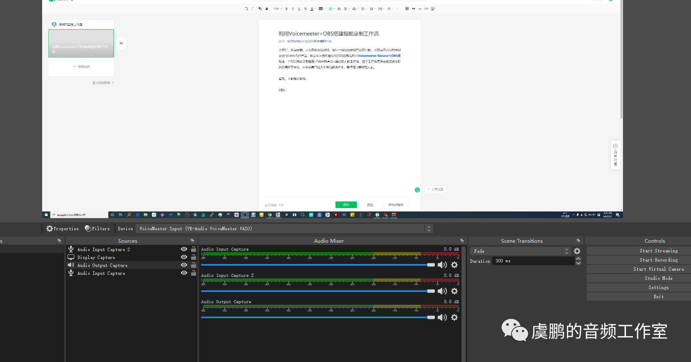This screenshot has width=691, height=362.
Task: Toggle visibility of Audio Input Capture 2
Action: click(x=184, y=249)
